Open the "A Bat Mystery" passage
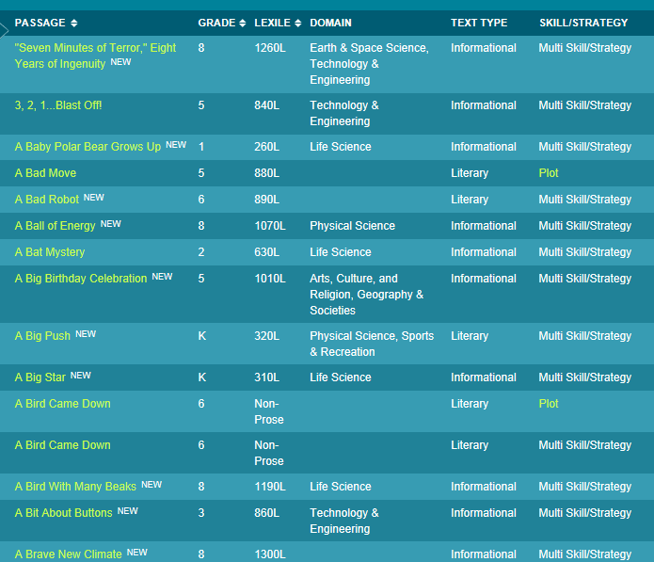 click(x=50, y=252)
